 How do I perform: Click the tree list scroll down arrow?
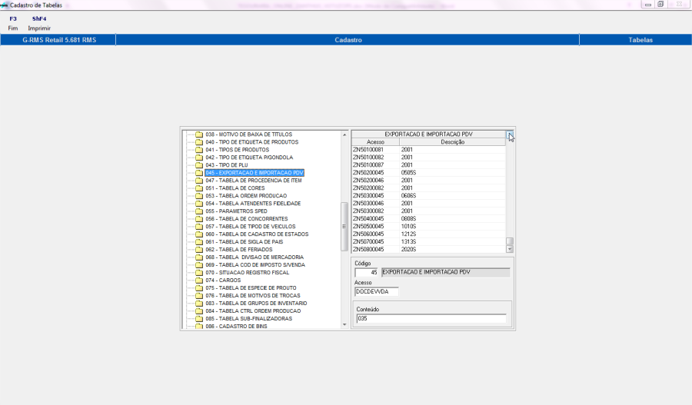(344, 325)
